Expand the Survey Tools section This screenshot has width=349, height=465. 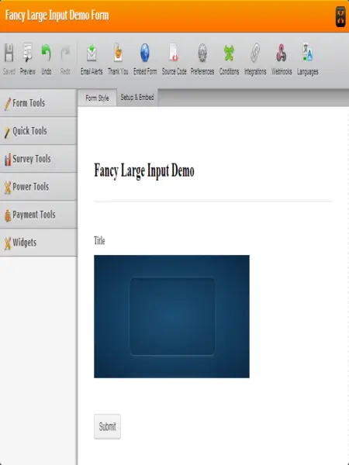tap(39, 159)
